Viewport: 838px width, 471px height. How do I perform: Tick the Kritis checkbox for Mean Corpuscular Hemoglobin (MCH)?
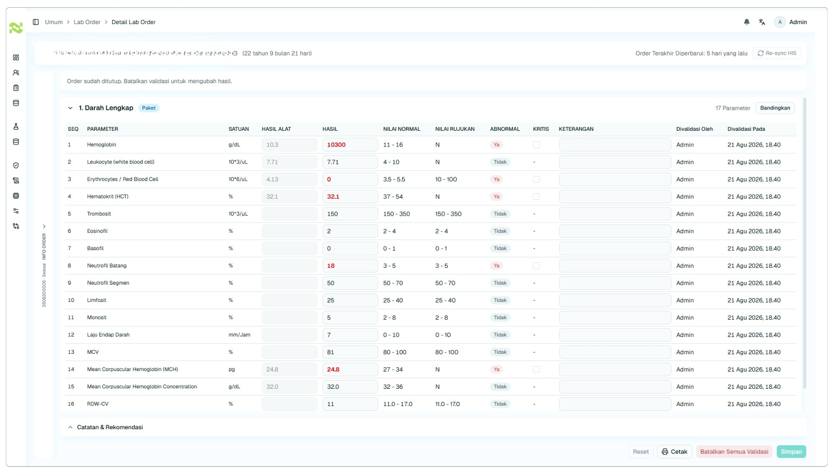pos(536,369)
